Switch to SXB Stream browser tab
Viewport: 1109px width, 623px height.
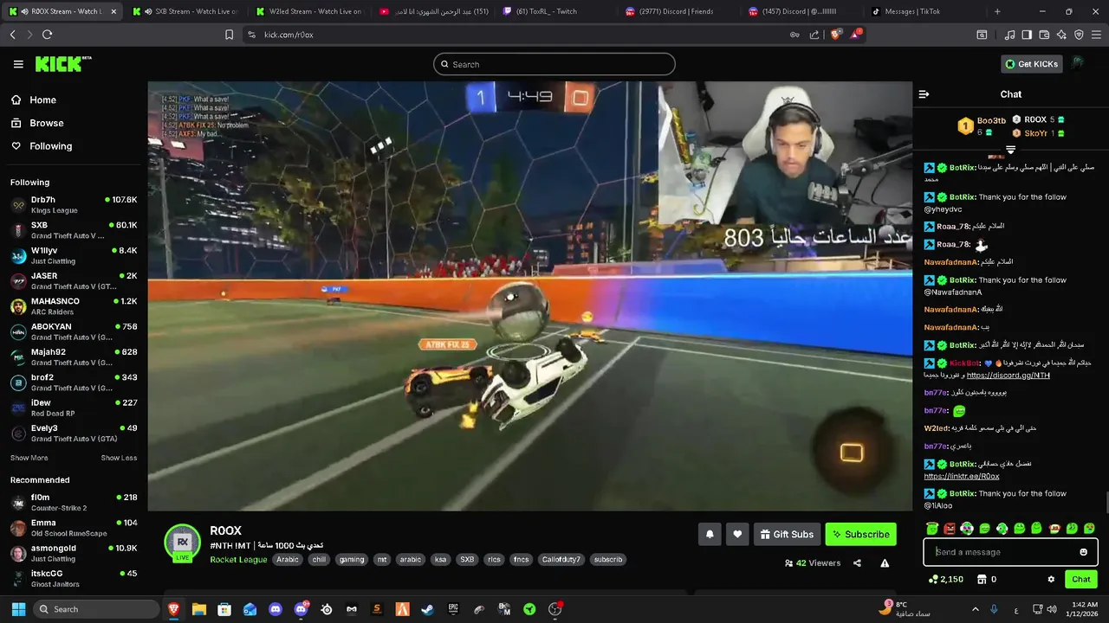pyautogui.click(x=185, y=11)
